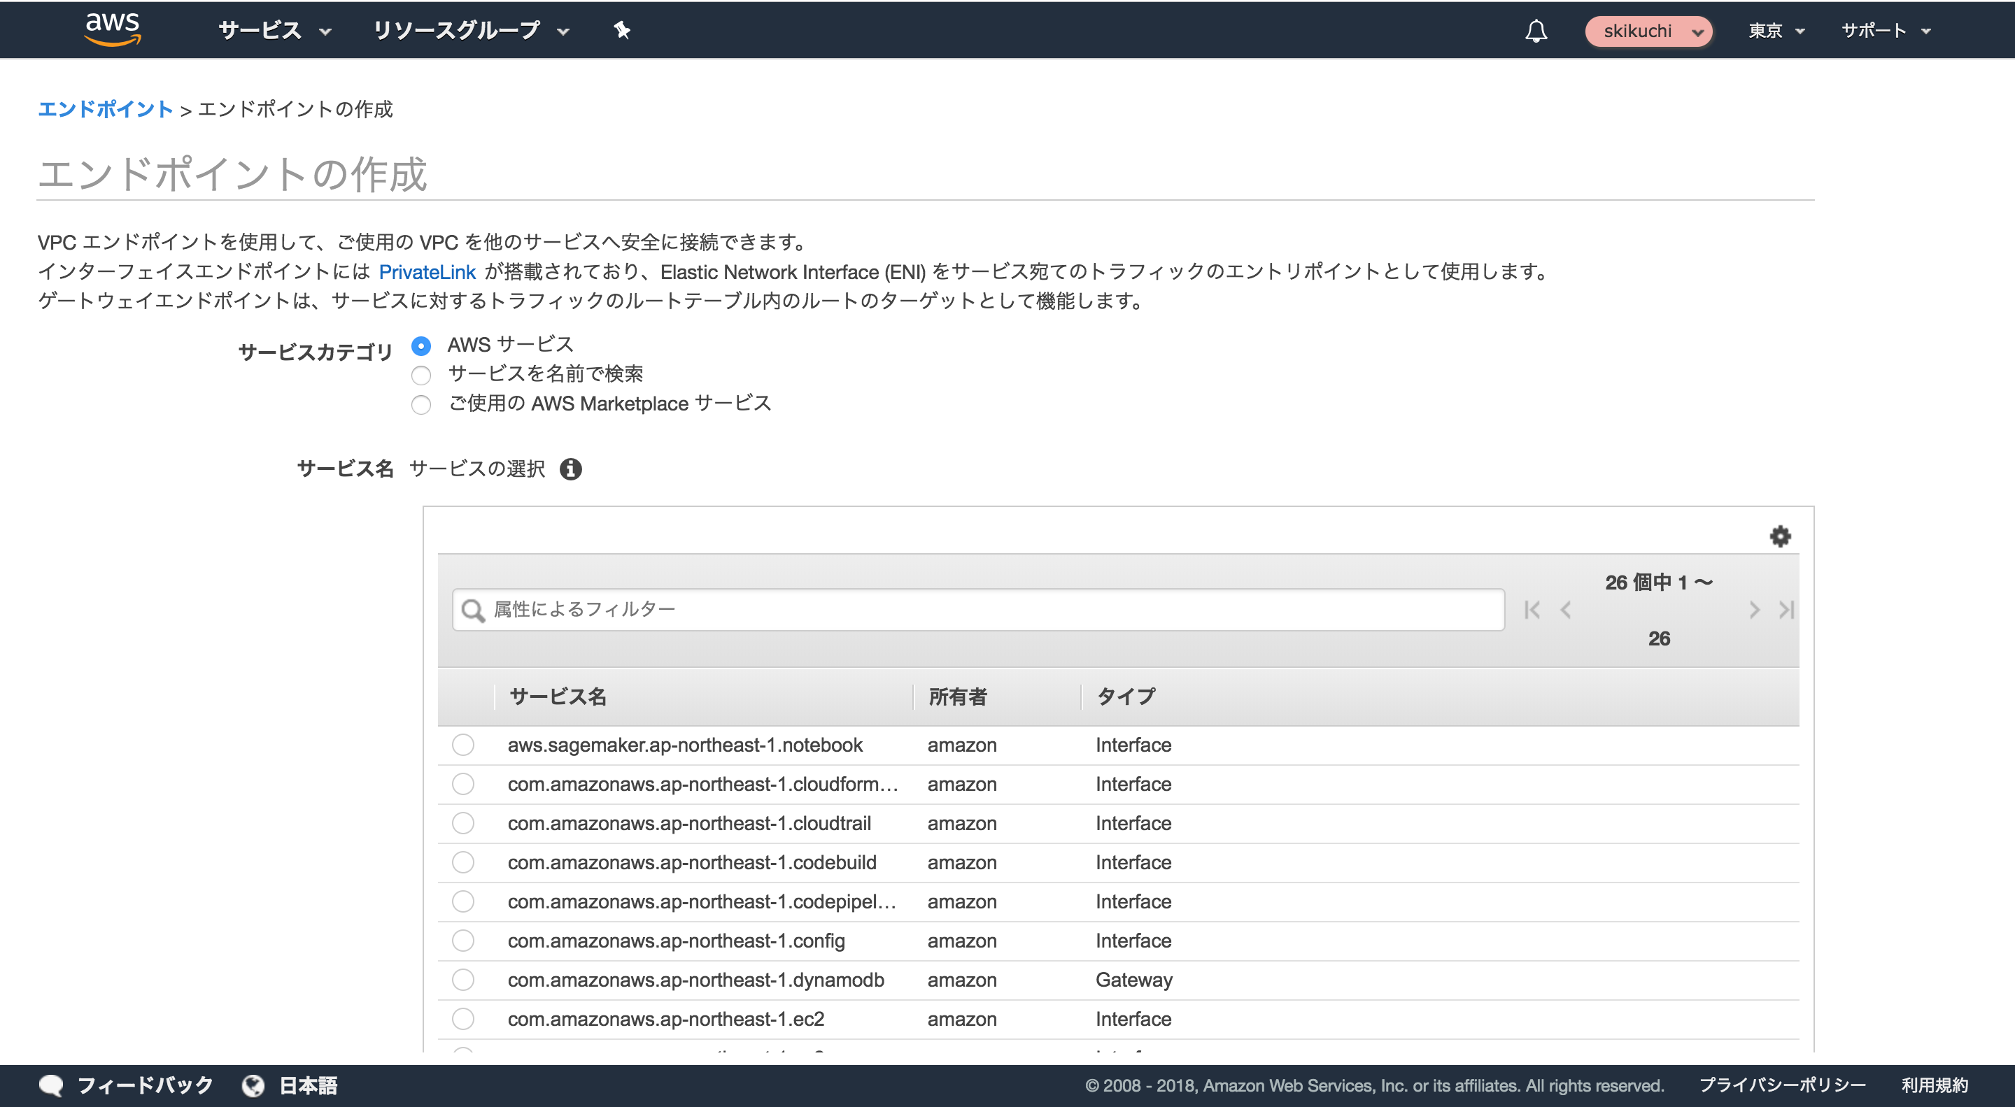This screenshot has height=1107, width=2015.
Task: Sort by 所有者 column header
Action: pos(957,697)
